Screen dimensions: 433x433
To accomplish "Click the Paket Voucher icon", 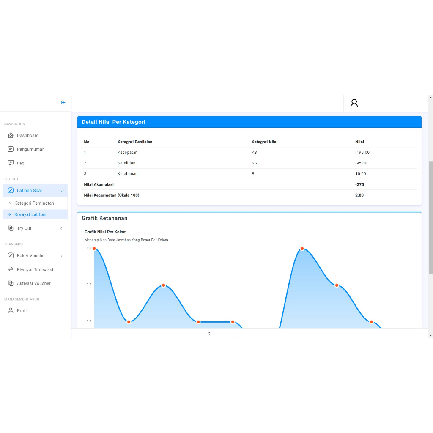I will click(11, 256).
